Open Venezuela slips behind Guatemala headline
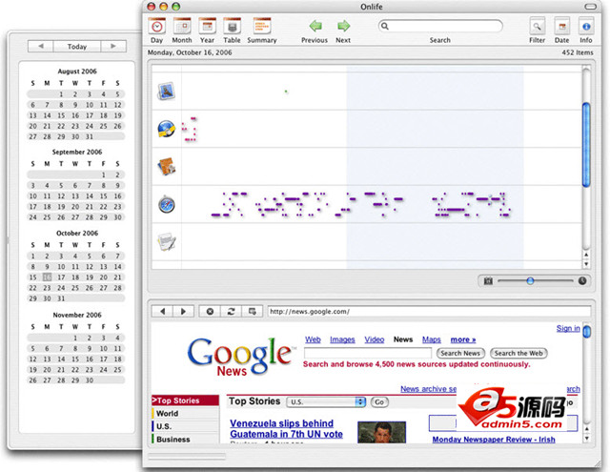The width and height of the screenshot is (610, 472). coord(286,429)
